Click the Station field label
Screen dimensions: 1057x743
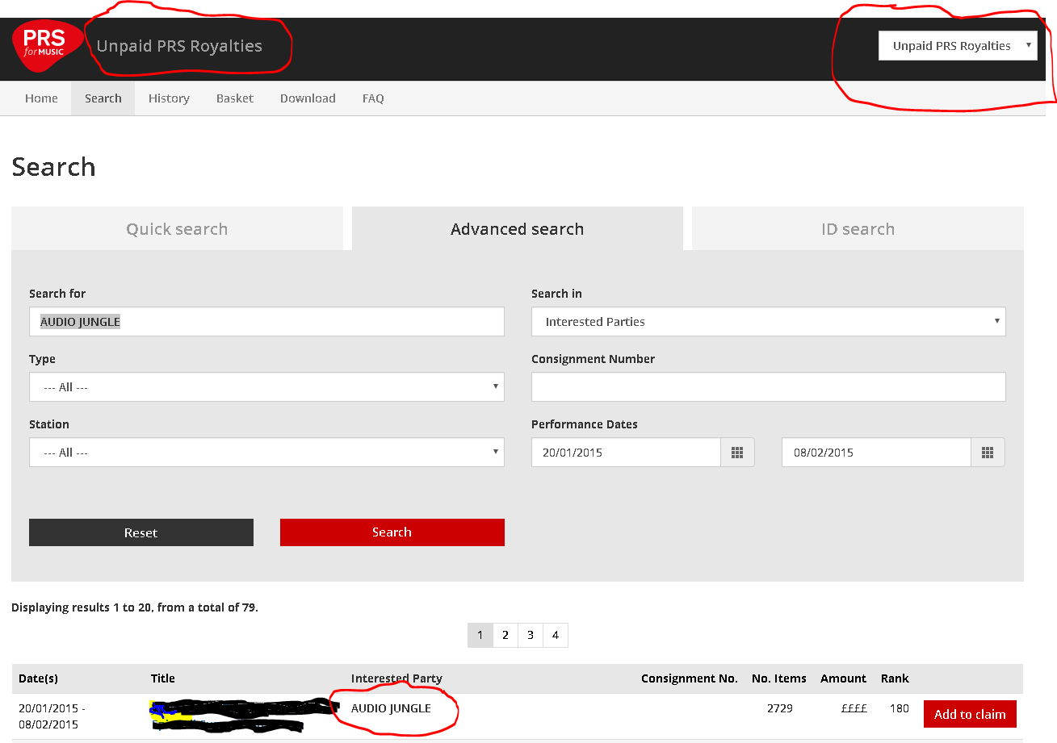(x=49, y=424)
